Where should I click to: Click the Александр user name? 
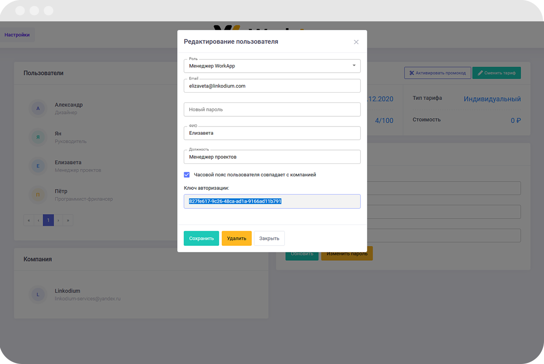[69, 105]
